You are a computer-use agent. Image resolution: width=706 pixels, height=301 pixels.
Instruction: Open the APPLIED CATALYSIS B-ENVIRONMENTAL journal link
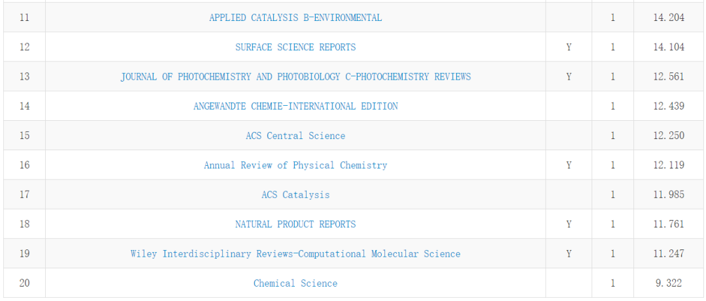(x=295, y=18)
